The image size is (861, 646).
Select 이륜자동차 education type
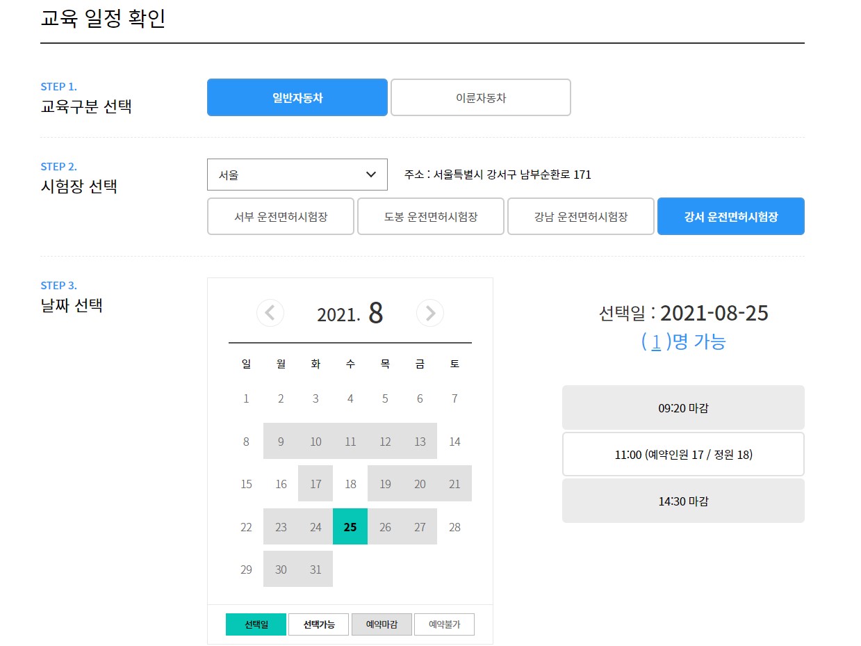pos(481,97)
